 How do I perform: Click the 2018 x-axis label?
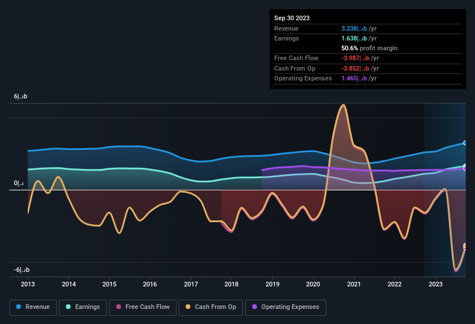[x=231, y=284]
